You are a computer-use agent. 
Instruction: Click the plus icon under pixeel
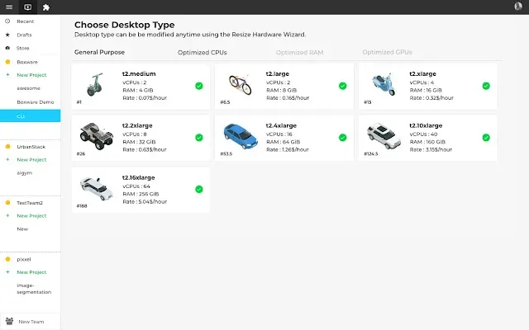[7, 271]
